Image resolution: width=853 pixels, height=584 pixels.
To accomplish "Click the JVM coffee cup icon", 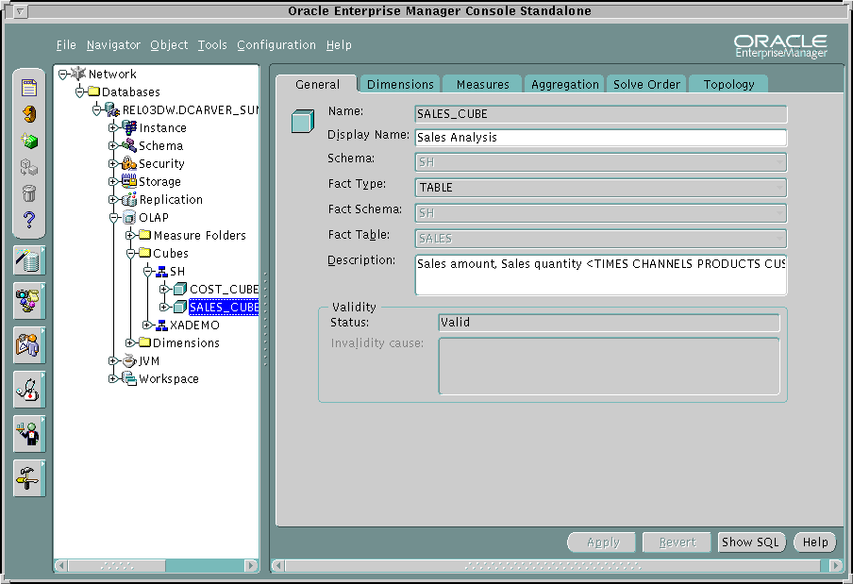I will pos(129,360).
